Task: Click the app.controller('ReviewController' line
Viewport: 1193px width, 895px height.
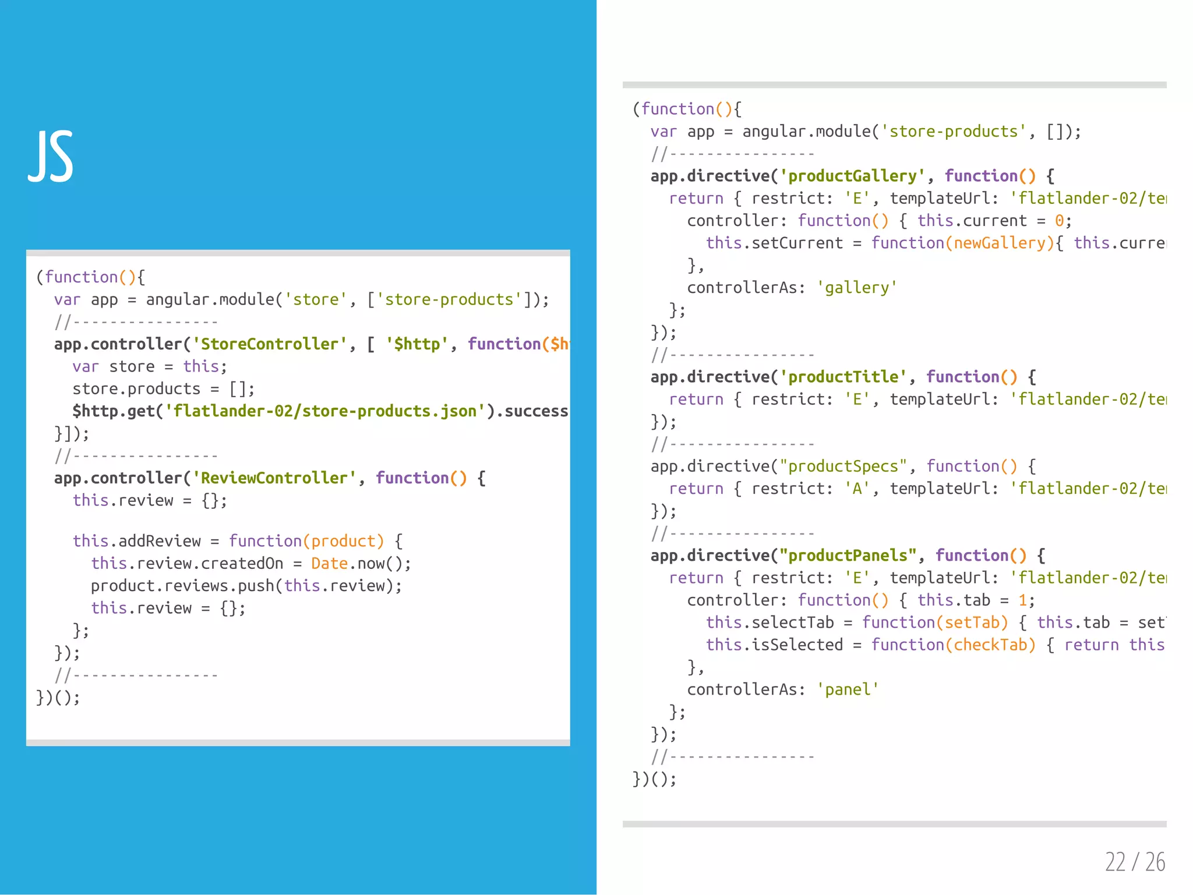Action: [x=270, y=478]
